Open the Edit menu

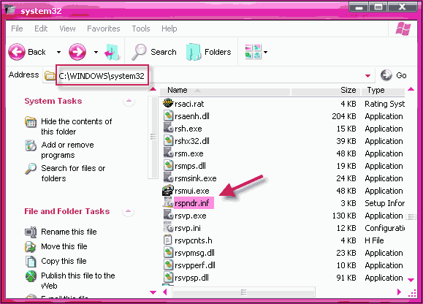[41, 28]
